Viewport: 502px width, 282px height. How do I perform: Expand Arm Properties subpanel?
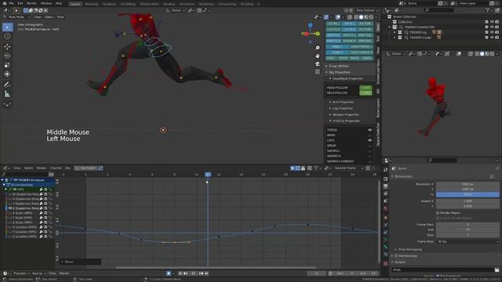343,102
